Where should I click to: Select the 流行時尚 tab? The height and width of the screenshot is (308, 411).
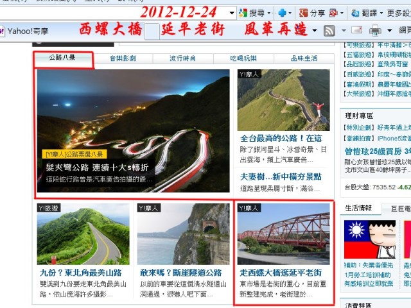pos(182,58)
